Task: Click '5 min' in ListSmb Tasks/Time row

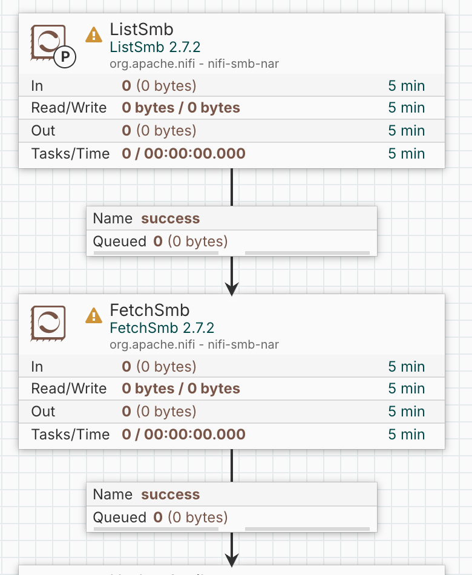Action: coord(407,154)
